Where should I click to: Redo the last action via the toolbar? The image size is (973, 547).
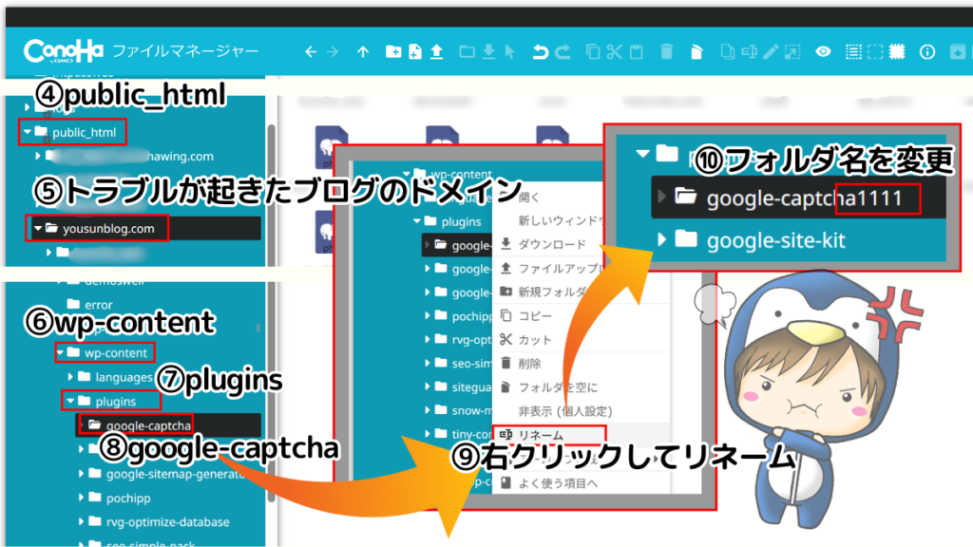pyautogui.click(x=563, y=51)
